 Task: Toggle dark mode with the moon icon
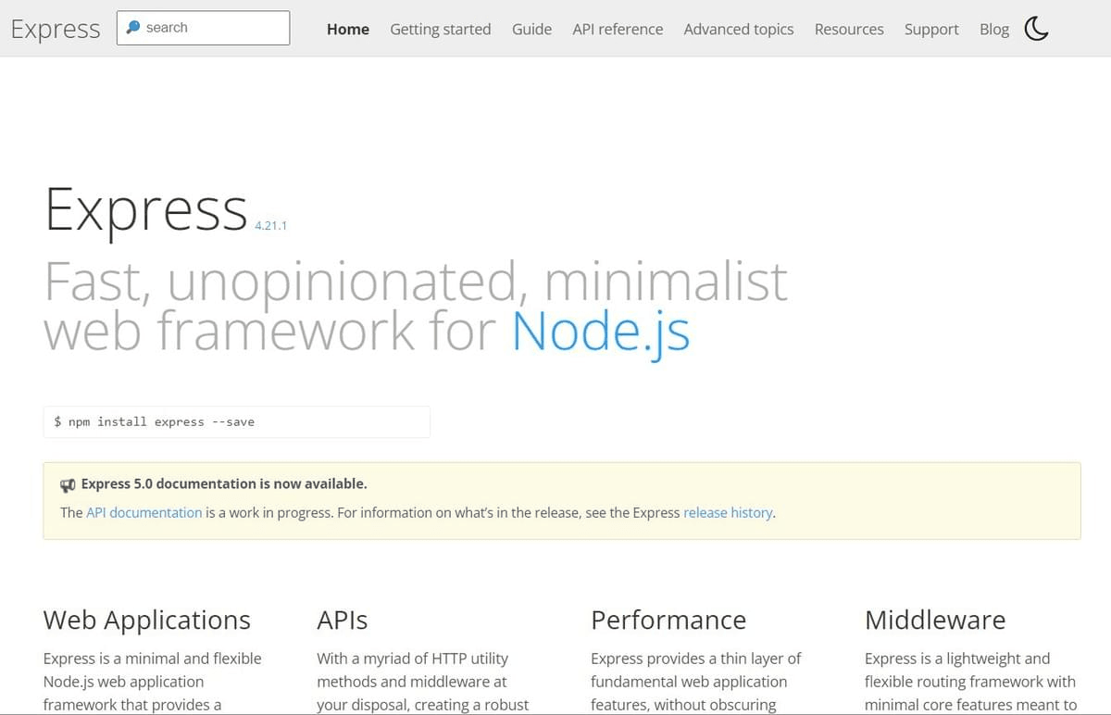[x=1036, y=29]
